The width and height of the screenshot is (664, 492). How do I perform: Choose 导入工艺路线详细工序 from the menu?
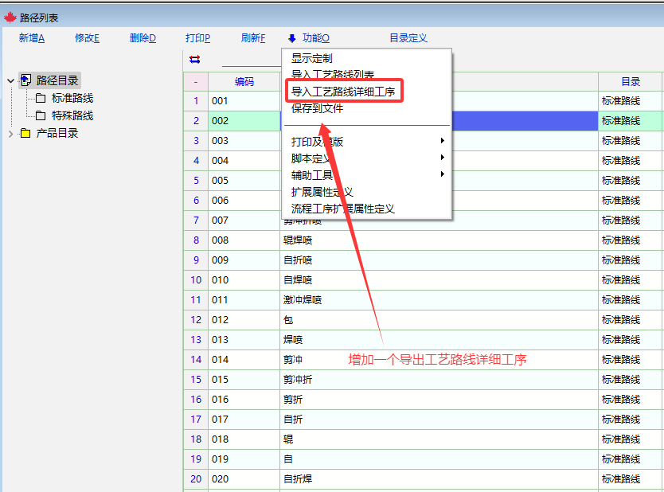[x=343, y=92]
